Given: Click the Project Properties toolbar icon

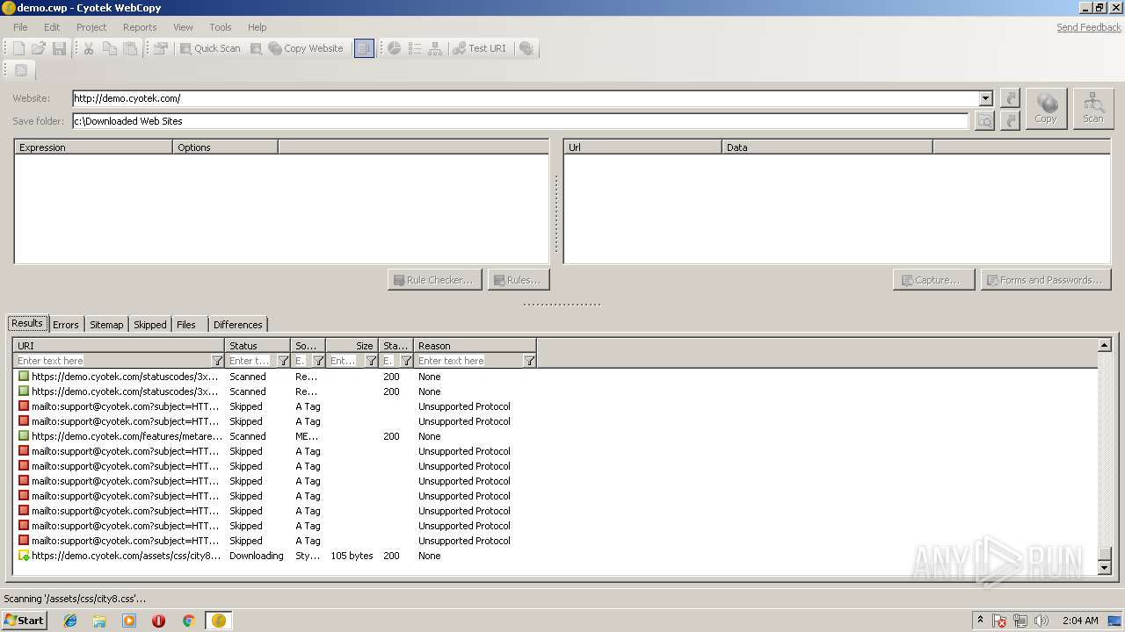Looking at the screenshot, I should click(160, 49).
